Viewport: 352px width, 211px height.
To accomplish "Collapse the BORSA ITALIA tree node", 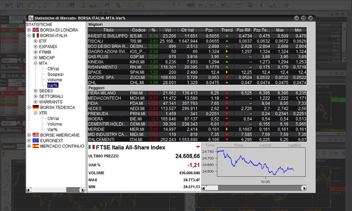I will (29, 35).
